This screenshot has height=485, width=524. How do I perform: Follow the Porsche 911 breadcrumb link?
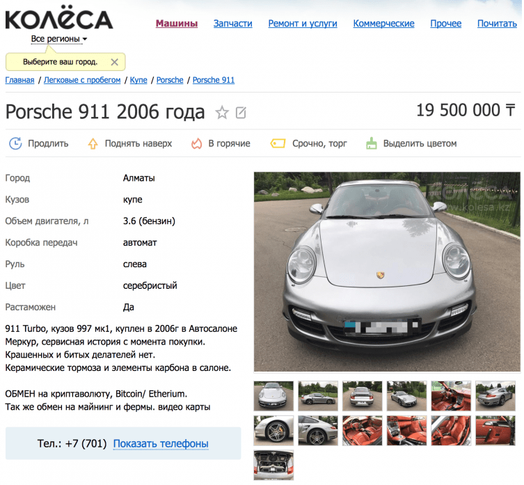[x=214, y=80]
